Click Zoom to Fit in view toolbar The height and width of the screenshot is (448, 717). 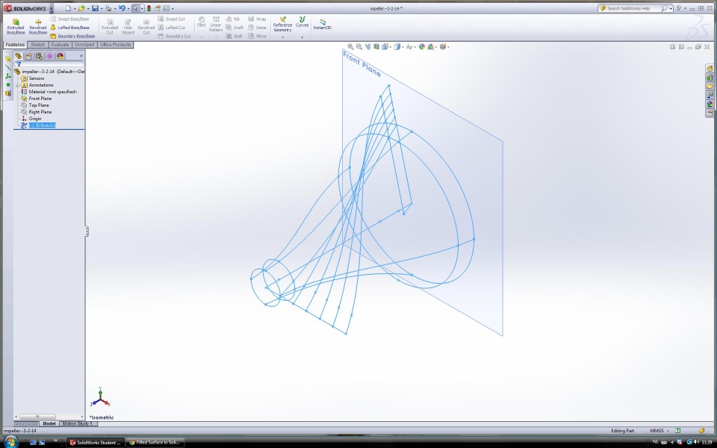350,46
